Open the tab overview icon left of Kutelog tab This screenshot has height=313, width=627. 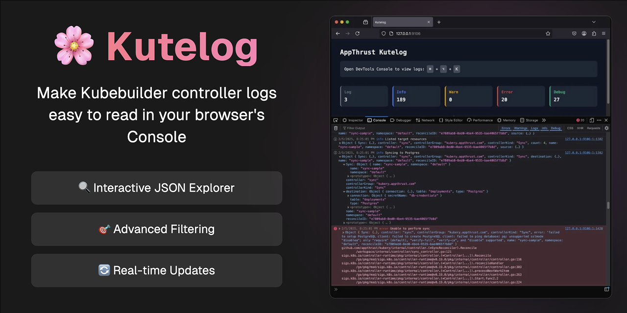[365, 22]
